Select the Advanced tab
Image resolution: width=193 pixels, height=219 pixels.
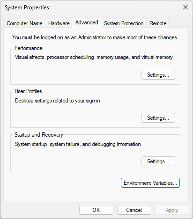pyautogui.click(x=87, y=23)
